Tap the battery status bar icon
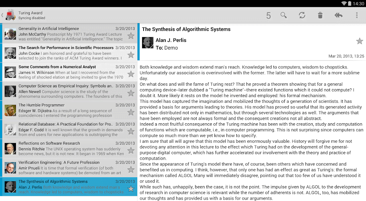The image size is (366, 201). pyautogui.click(x=349, y=4)
